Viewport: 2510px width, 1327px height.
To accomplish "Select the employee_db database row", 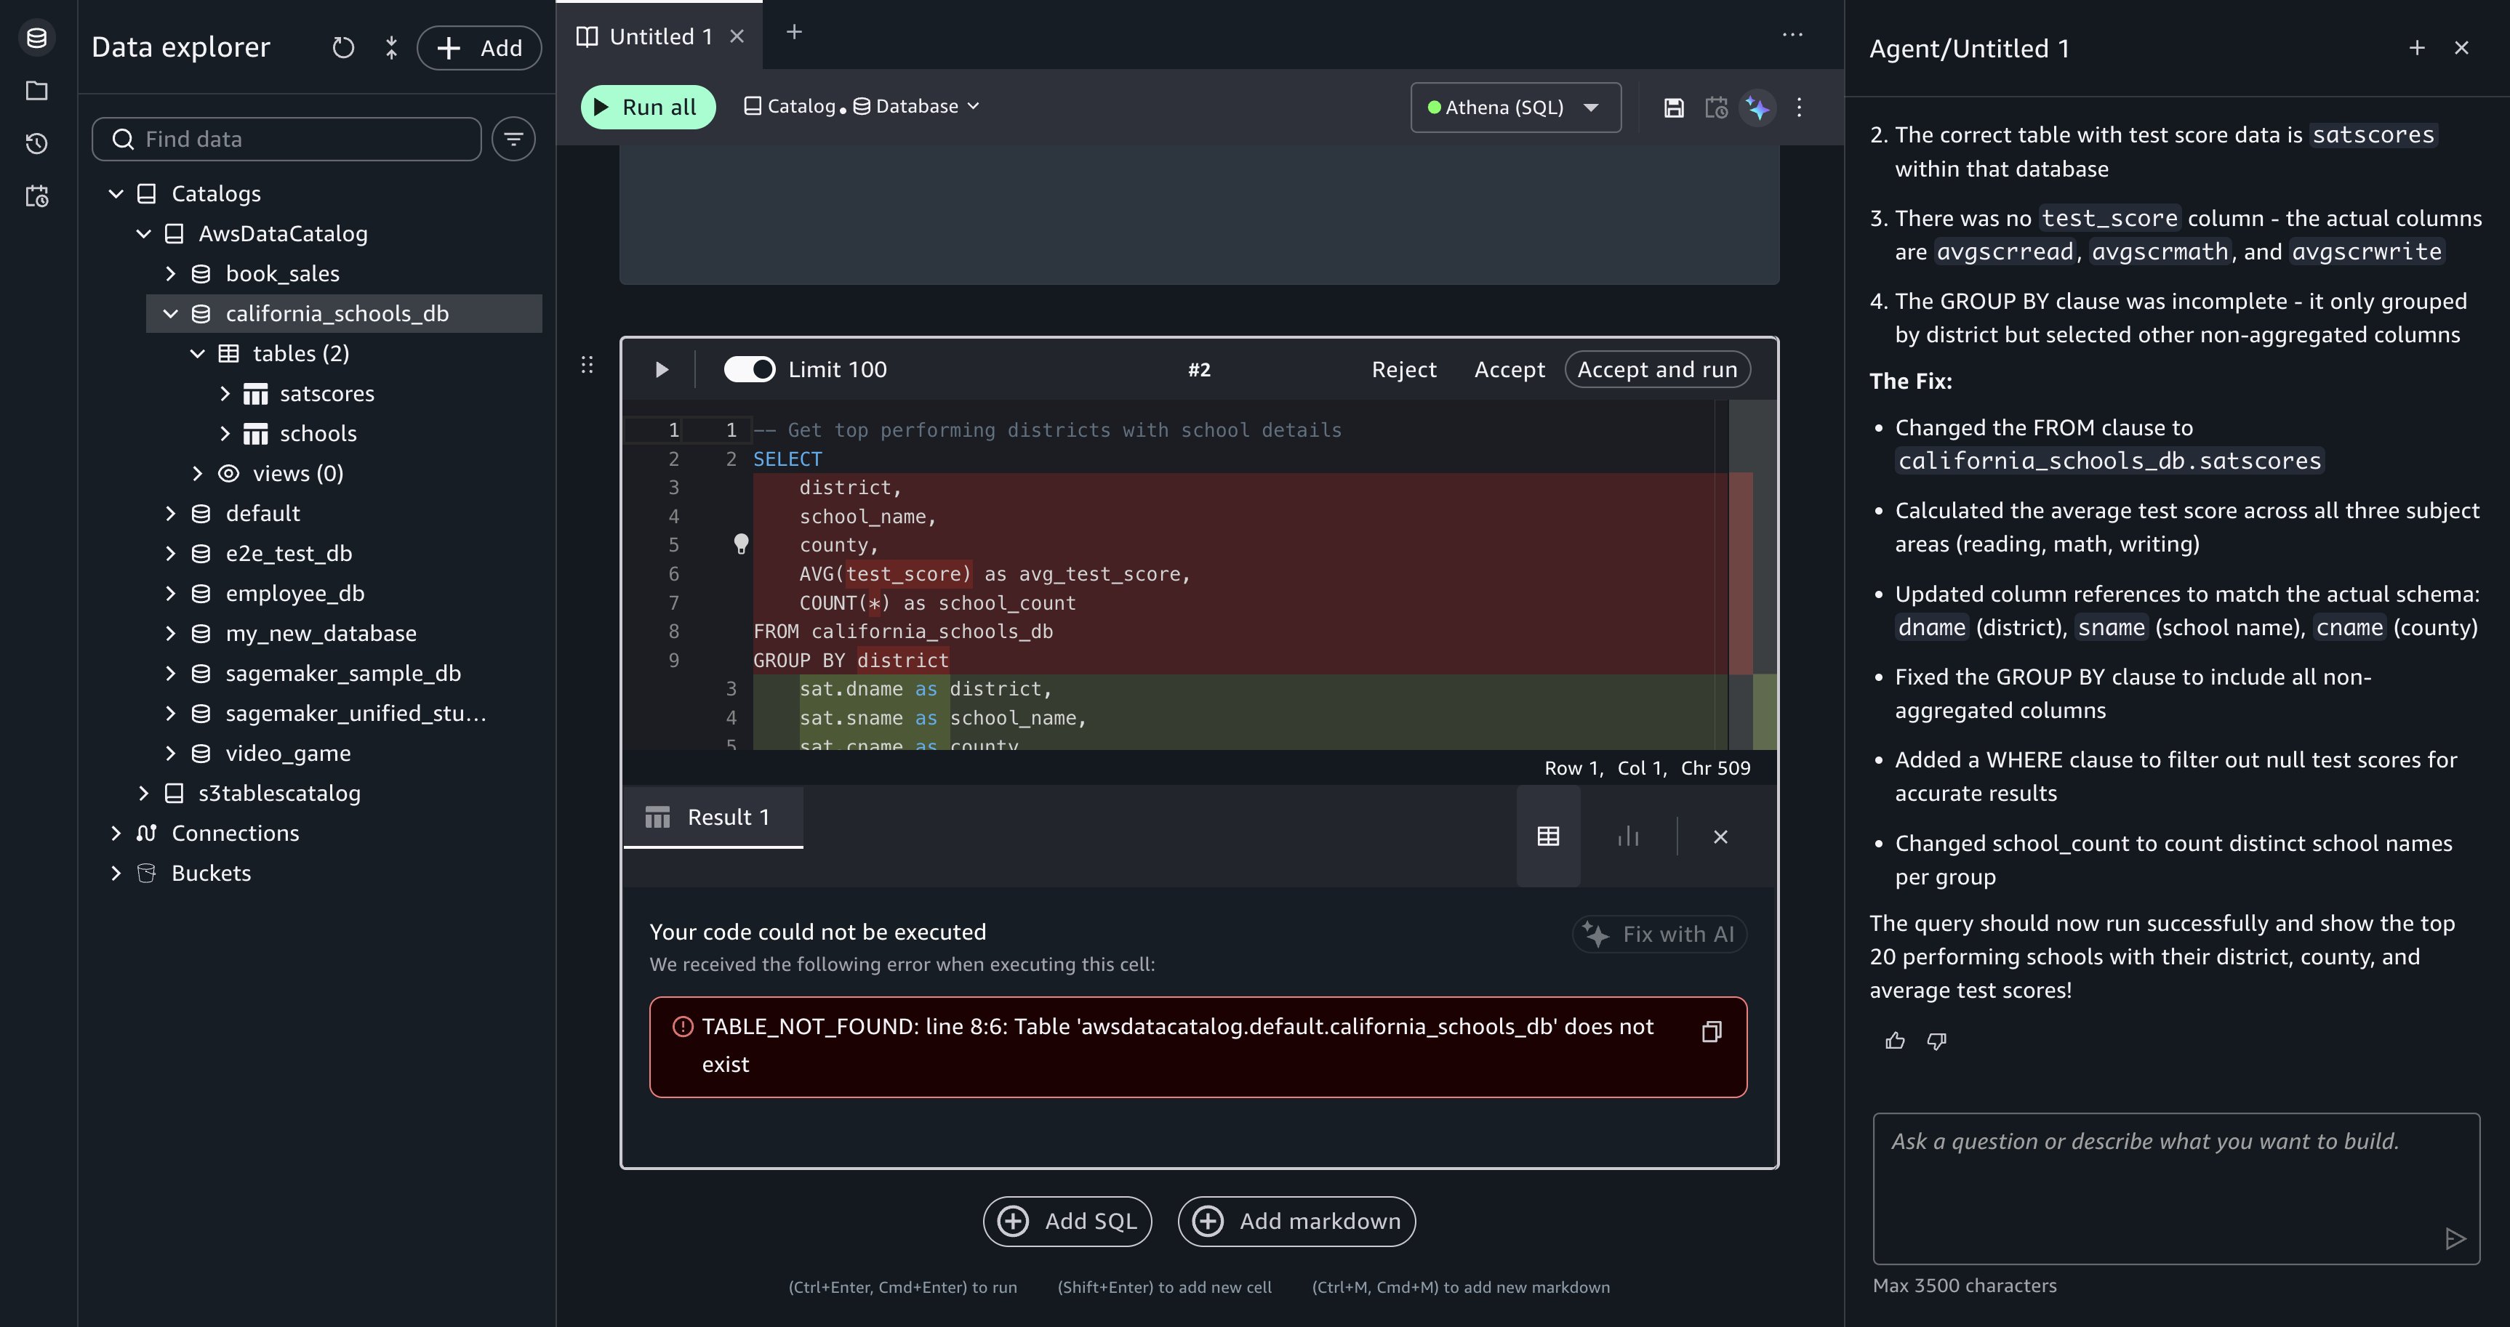I will click(x=345, y=593).
